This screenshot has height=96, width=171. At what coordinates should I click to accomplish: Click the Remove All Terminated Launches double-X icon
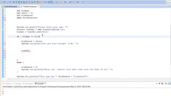pyautogui.click(x=162, y=83)
